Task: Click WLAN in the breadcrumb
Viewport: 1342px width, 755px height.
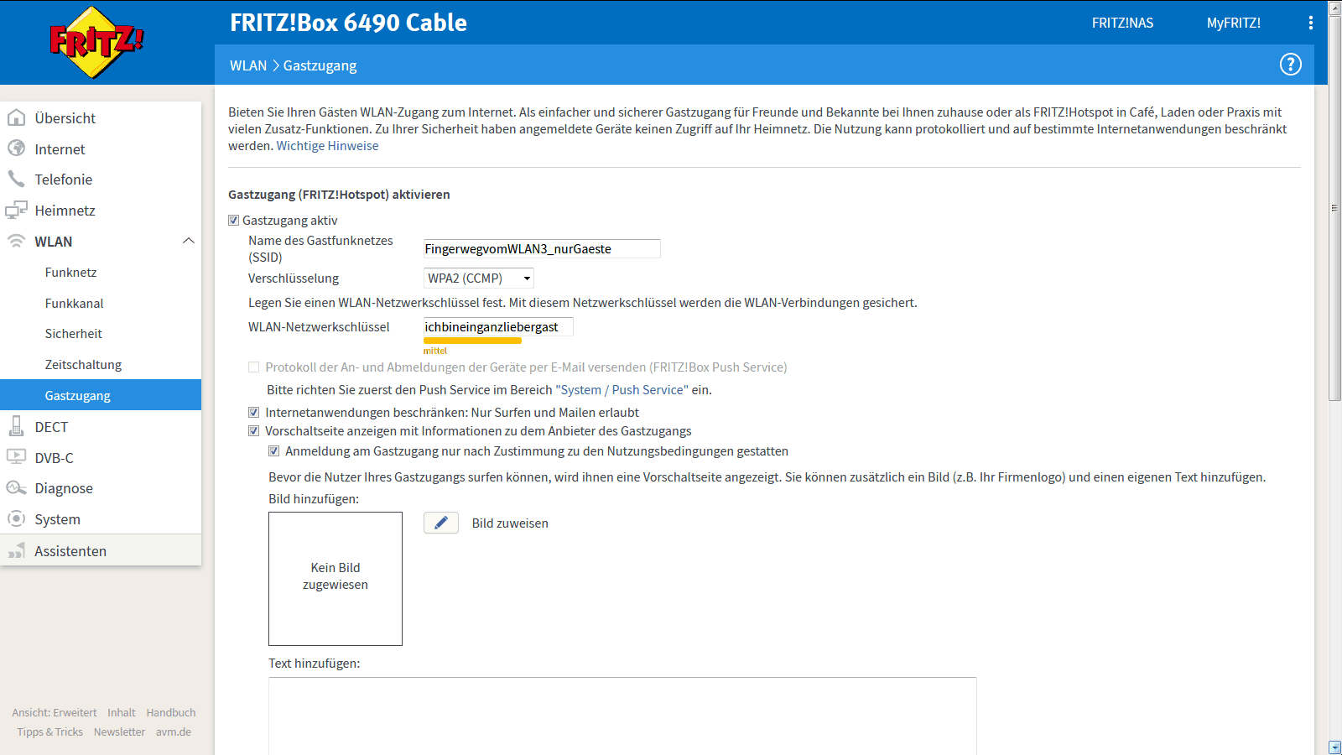Action: click(248, 65)
